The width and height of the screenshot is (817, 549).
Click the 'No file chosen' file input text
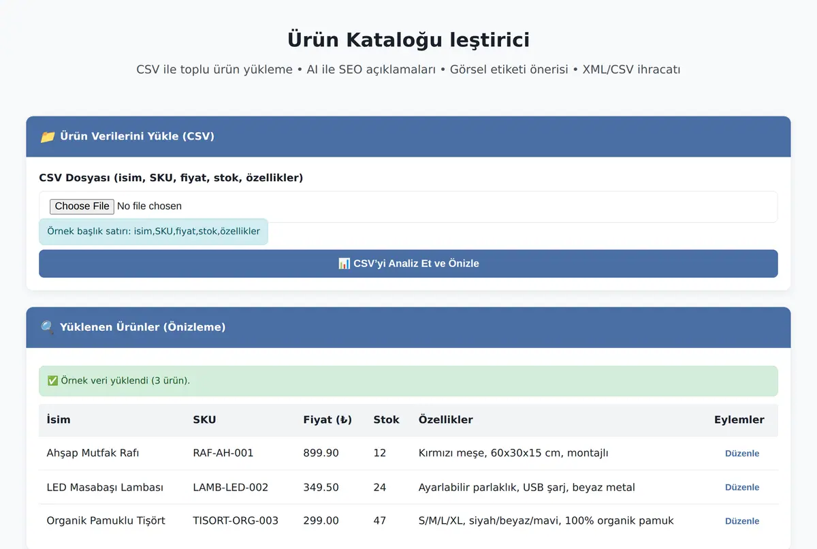coord(149,206)
